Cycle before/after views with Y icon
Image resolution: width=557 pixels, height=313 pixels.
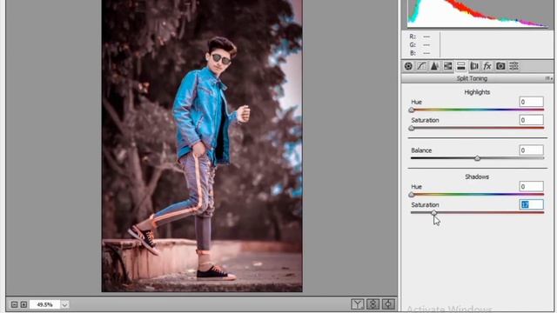pos(358,303)
